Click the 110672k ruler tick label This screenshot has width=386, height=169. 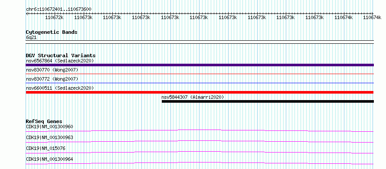coord(54,17)
